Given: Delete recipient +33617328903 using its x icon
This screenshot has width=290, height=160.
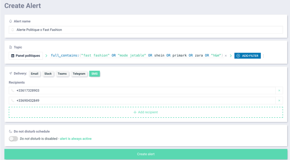Looking at the screenshot, I should 279,90.
